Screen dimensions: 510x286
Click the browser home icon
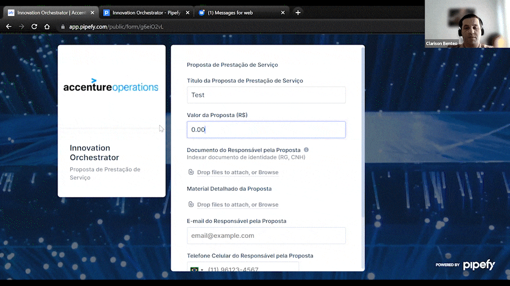pyautogui.click(x=47, y=26)
